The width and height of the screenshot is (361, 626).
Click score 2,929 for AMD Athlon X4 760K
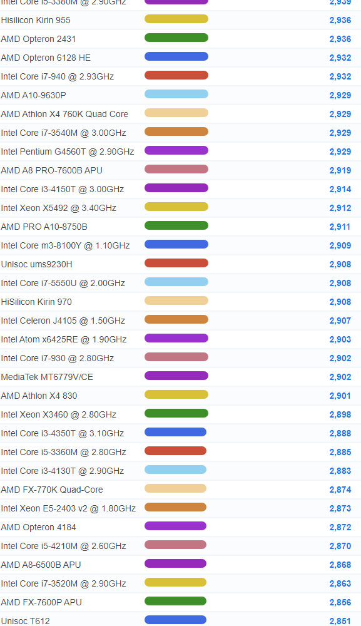[x=340, y=114]
